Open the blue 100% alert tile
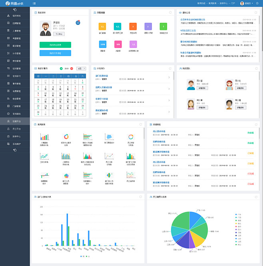The image size is (263, 266). [103, 44]
